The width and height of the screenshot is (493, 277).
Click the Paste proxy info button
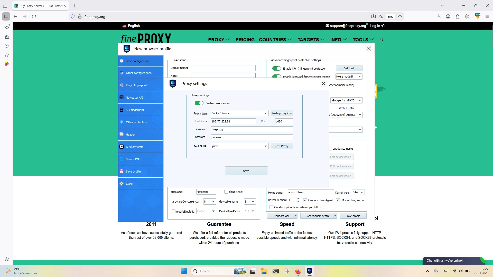[282, 113]
